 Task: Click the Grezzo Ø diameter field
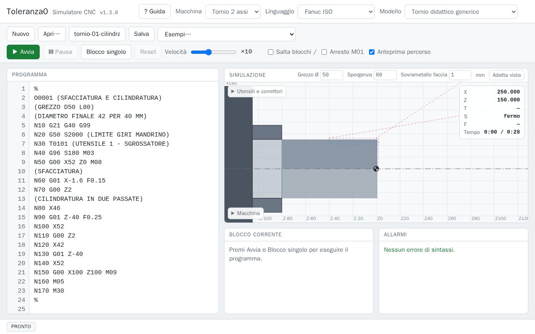point(331,75)
